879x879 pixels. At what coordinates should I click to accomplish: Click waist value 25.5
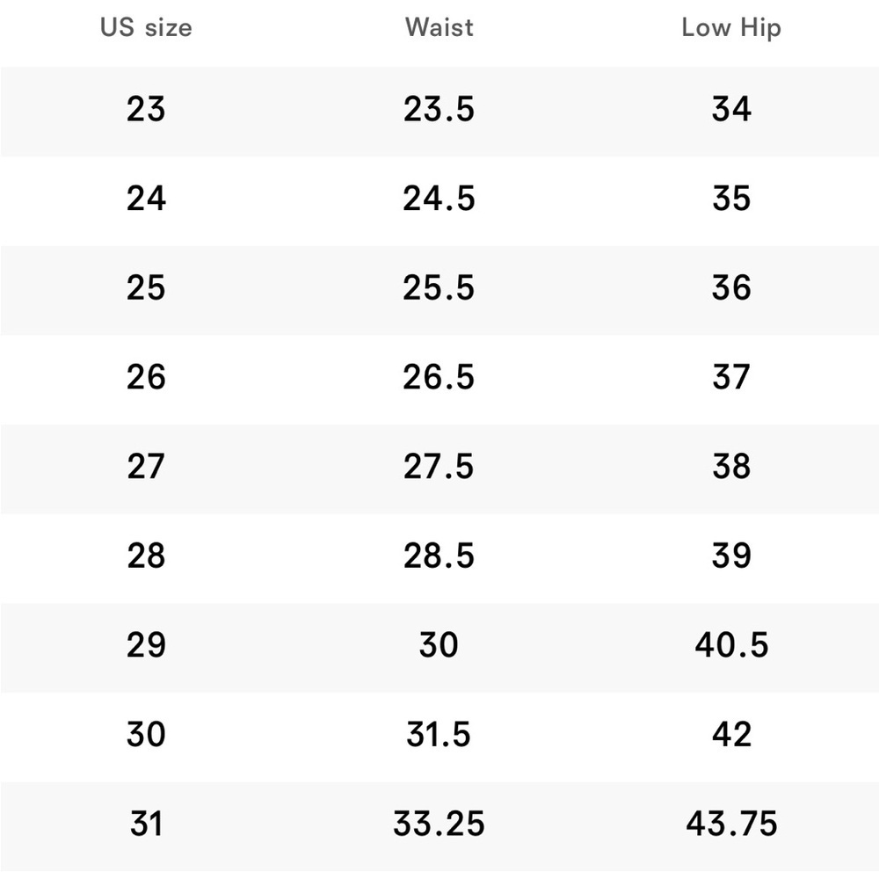coord(439,288)
